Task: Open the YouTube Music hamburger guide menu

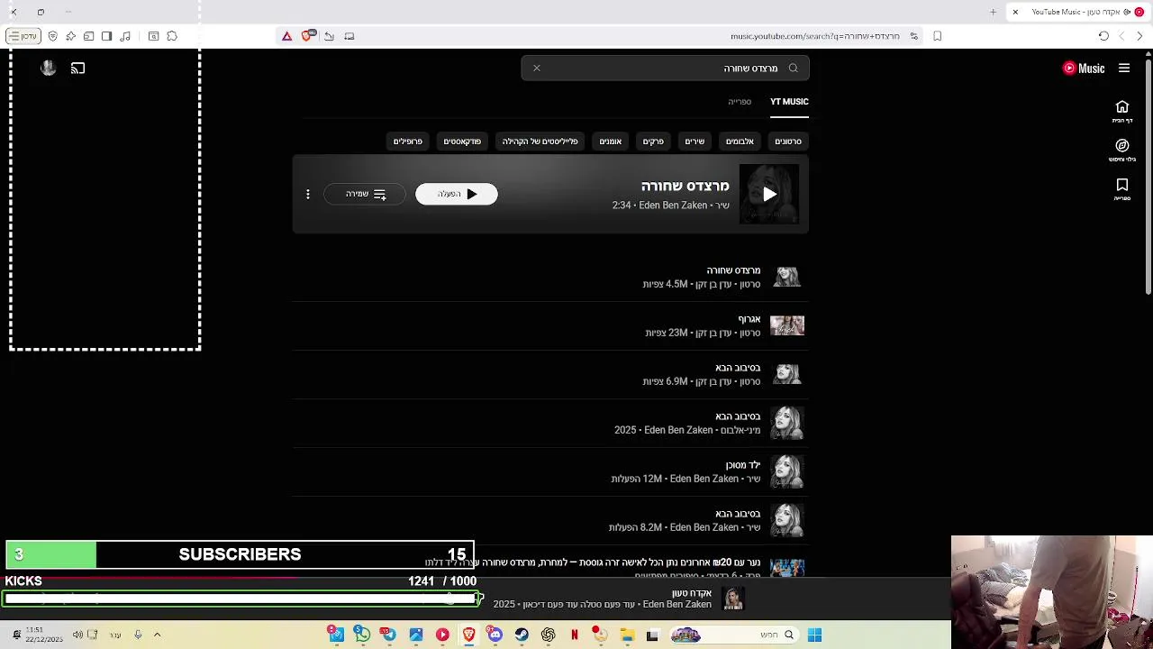Action: coord(1124,69)
